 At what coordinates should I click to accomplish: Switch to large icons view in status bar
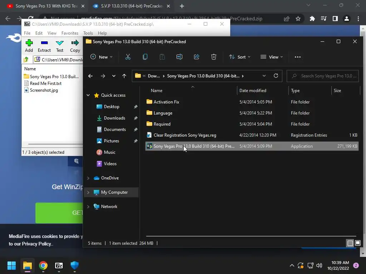(357, 243)
